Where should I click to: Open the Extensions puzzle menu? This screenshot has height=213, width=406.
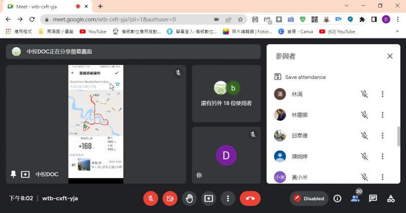362,19
